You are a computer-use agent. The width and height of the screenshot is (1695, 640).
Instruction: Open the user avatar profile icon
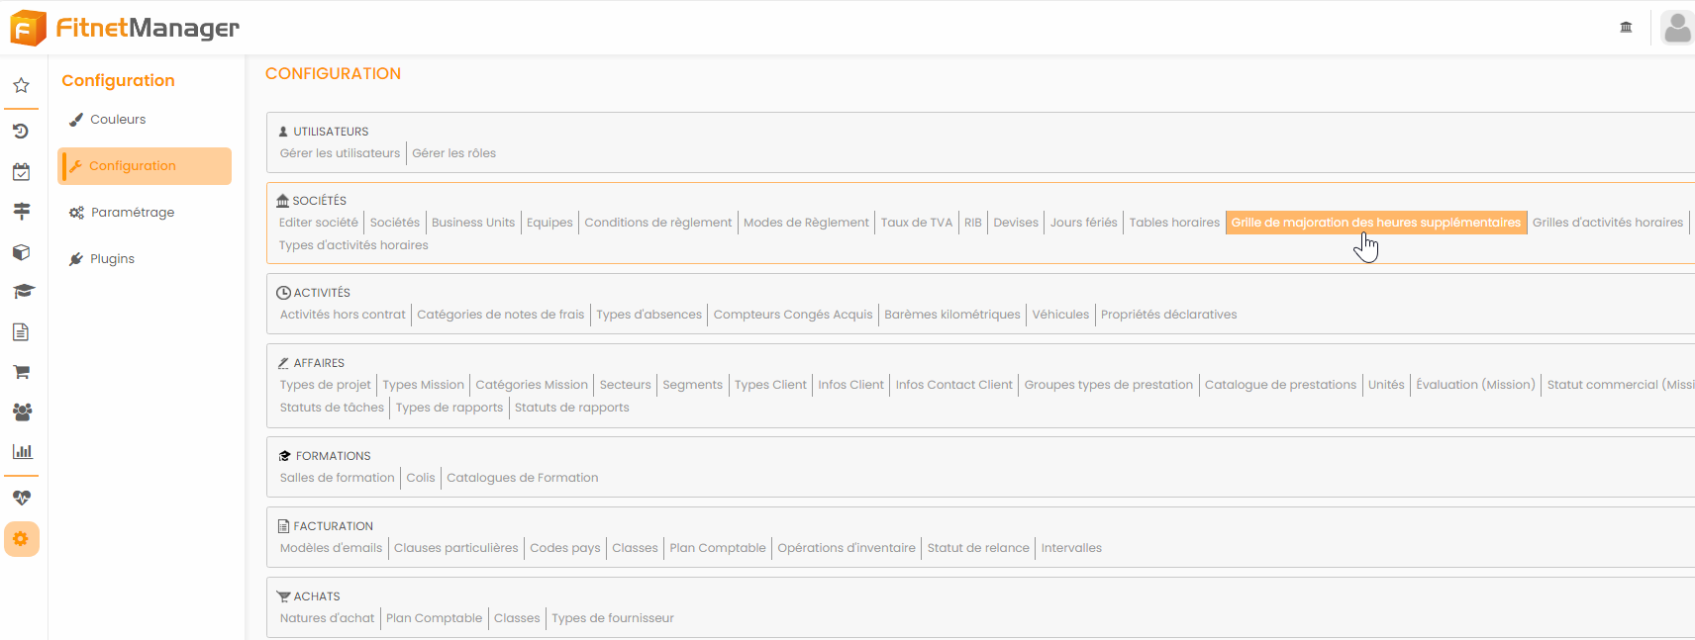tap(1677, 28)
